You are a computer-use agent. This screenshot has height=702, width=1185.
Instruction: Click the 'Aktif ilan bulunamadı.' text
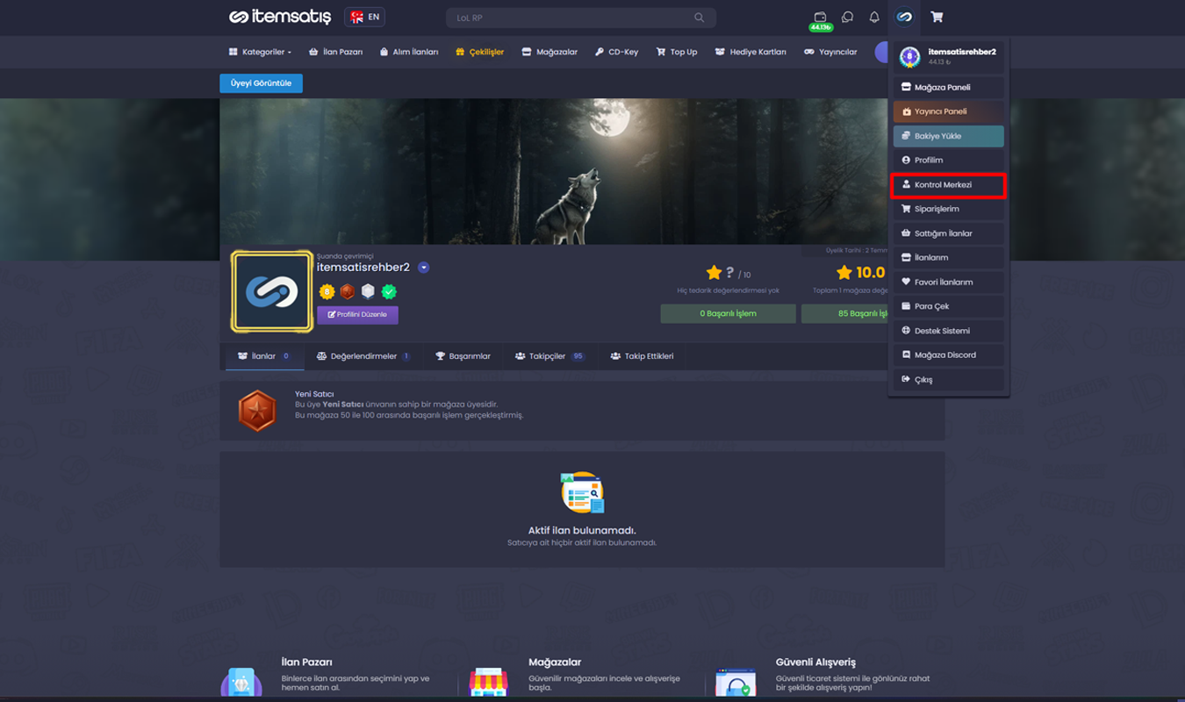coord(582,530)
